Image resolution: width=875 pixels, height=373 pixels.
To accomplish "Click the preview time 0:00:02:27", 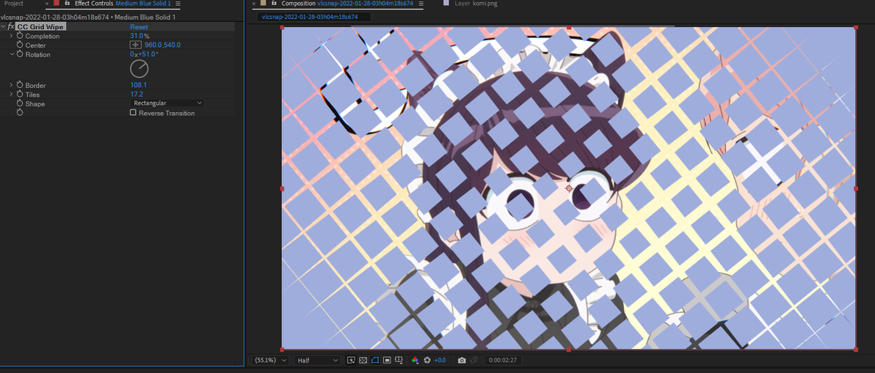I will point(503,361).
